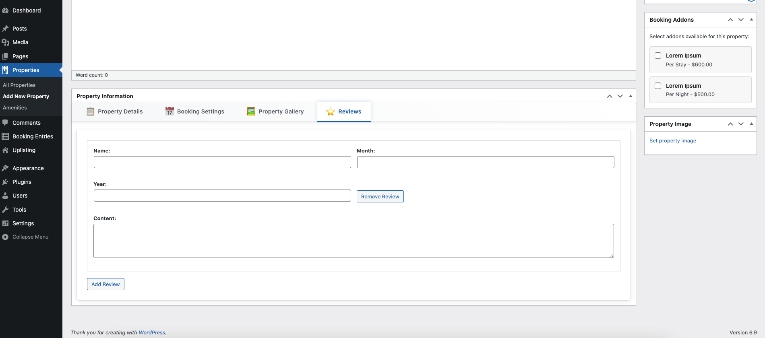Click the Tools wrench icon
The width and height of the screenshot is (765, 338).
click(5, 210)
